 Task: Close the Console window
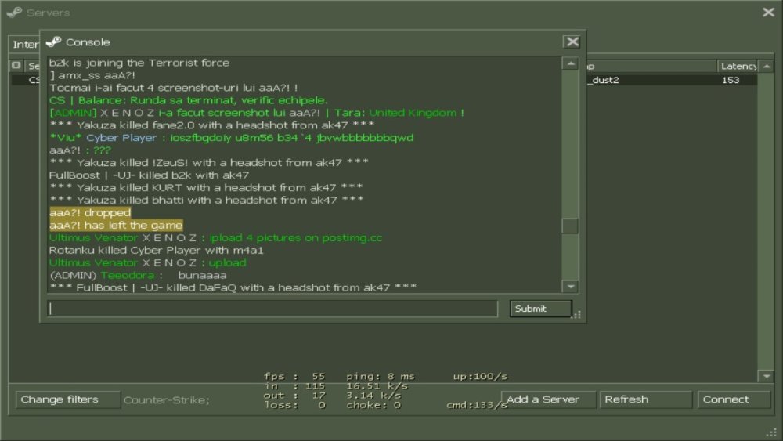click(572, 42)
